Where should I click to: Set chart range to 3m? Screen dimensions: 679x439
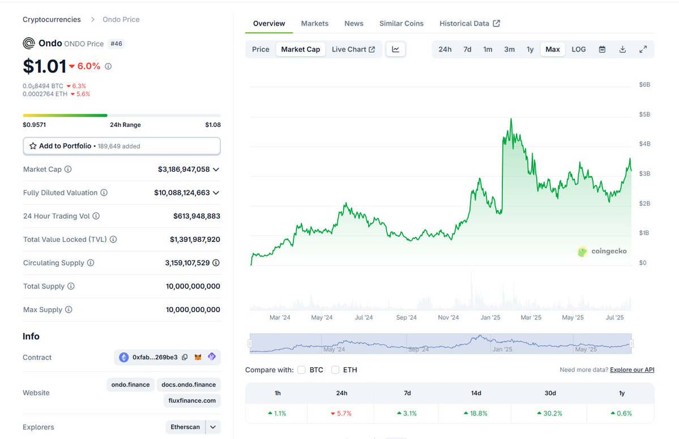(x=509, y=49)
